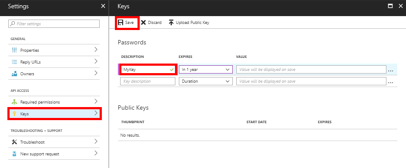Open the 'In 1 year' expiry dropdown

pos(206,69)
